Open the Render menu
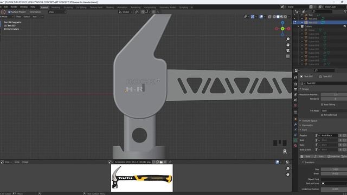347x195 pixels. coord(14,7)
